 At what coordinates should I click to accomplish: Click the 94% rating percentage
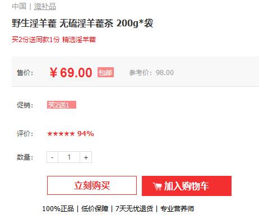click(x=86, y=134)
